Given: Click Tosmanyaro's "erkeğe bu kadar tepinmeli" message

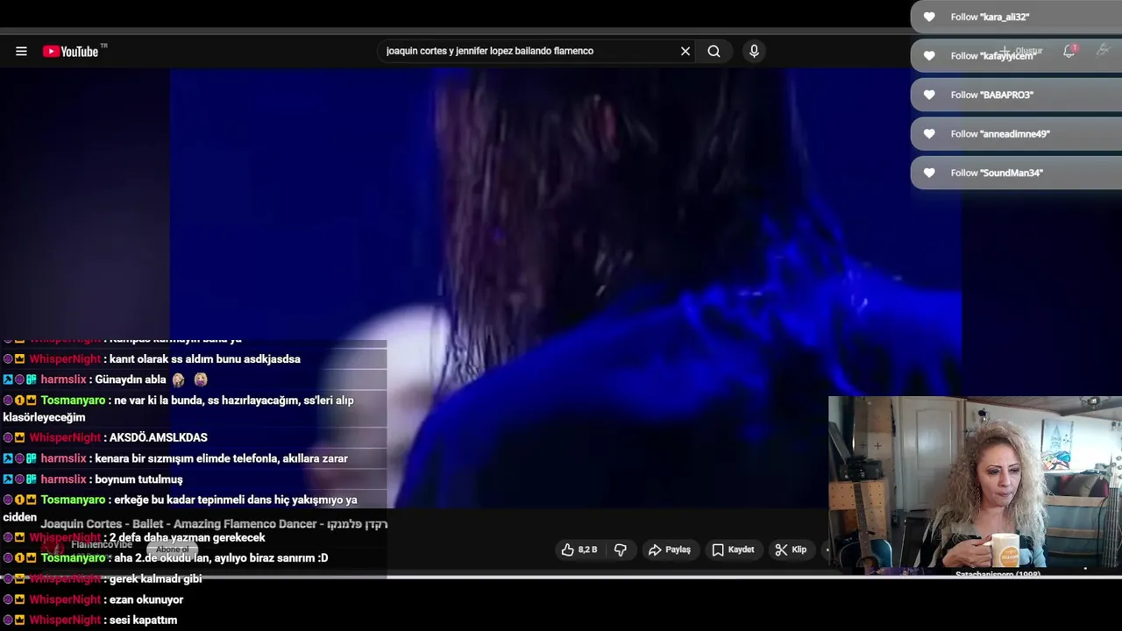Looking at the screenshot, I should pyautogui.click(x=180, y=508).
